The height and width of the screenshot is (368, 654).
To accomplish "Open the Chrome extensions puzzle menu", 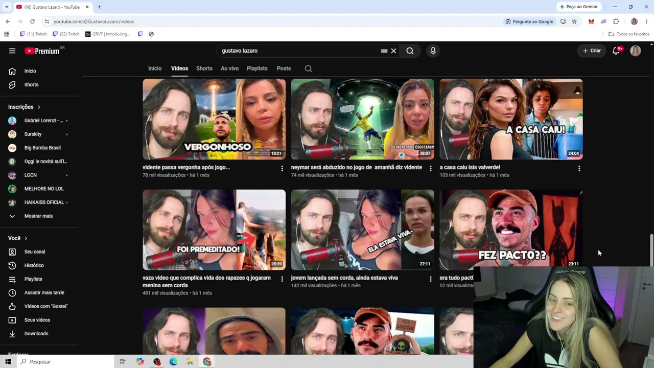I will [616, 21].
